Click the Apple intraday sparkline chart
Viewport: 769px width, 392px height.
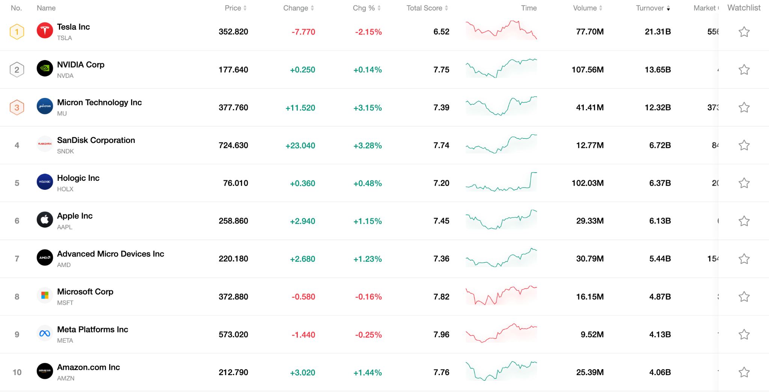tap(501, 221)
